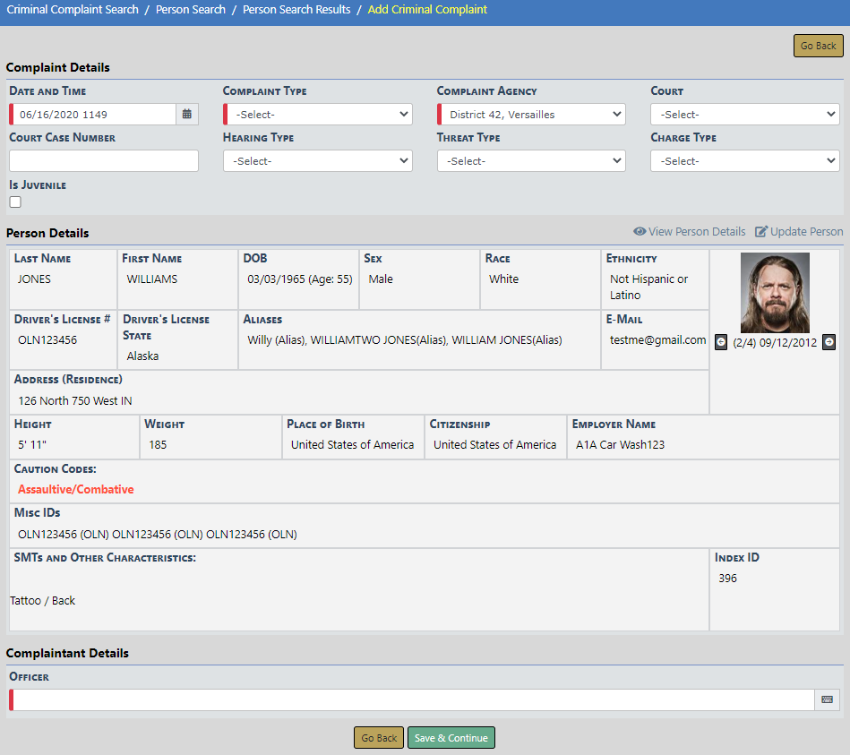The width and height of the screenshot is (850, 755).
Task: Go to Criminal Complaint Search breadcrumb
Action: [73, 10]
